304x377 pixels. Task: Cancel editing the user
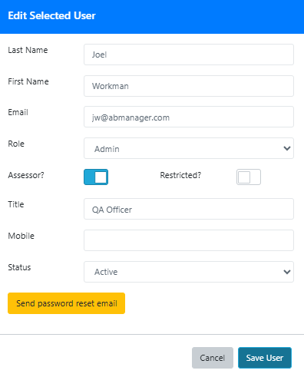213,358
